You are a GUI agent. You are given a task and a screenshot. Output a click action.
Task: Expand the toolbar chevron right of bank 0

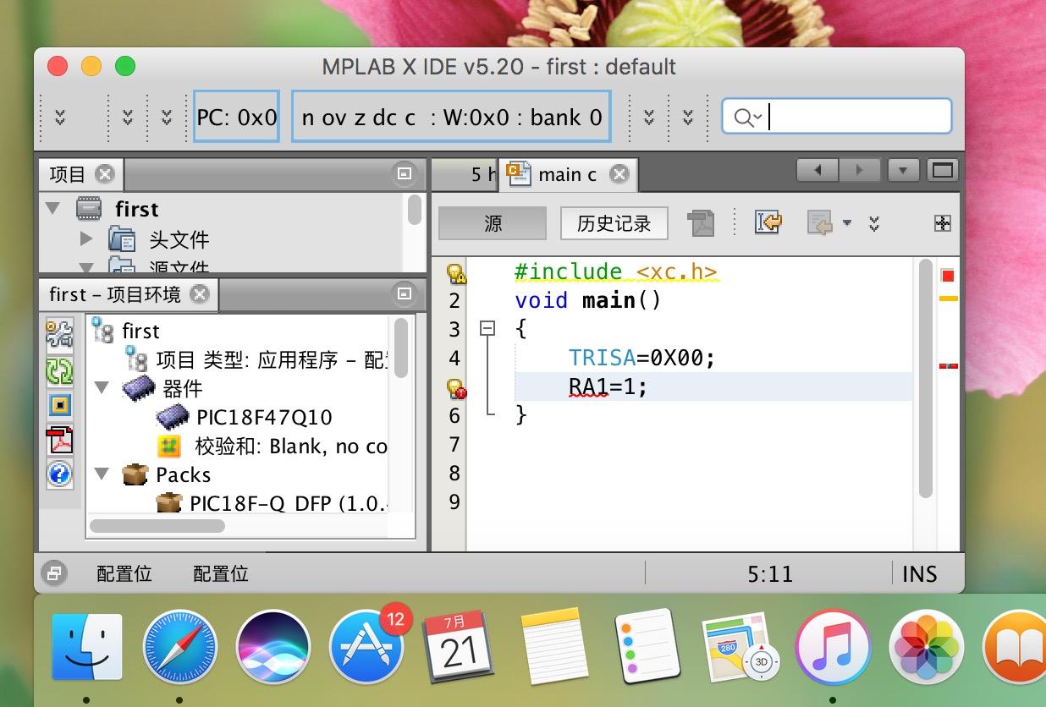pyautogui.click(x=649, y=117)
